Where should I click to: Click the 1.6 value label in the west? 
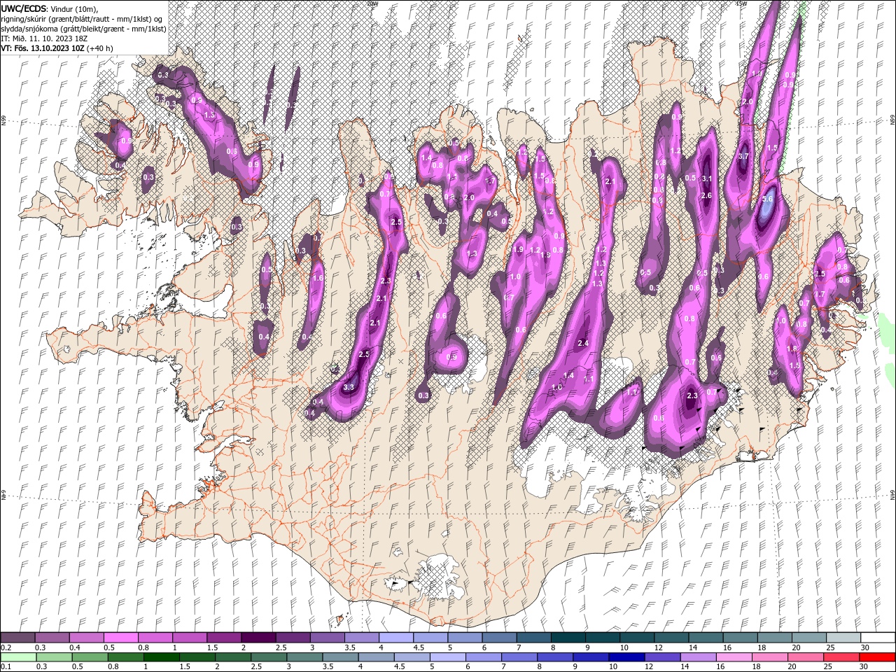point(318,278)
